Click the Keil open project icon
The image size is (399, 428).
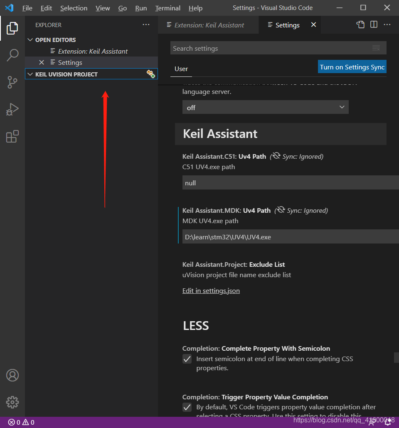click(x=151, y=74)
